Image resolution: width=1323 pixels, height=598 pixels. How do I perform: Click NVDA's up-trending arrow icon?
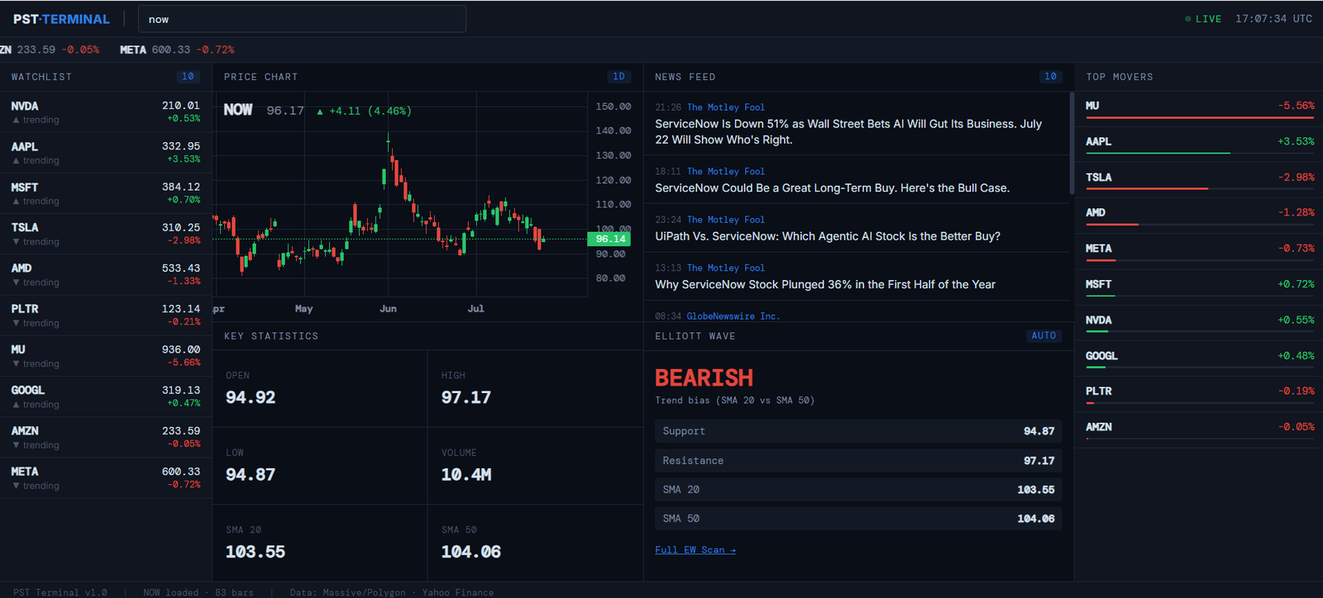[16, 121]
